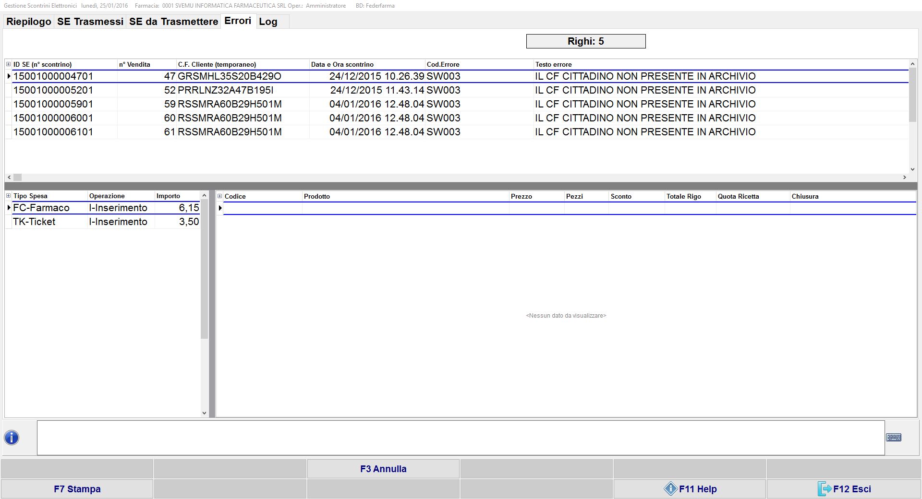The image size is (922, 499).
Task: Switch to the Riepilogo tab
Action: pos(29,22)
